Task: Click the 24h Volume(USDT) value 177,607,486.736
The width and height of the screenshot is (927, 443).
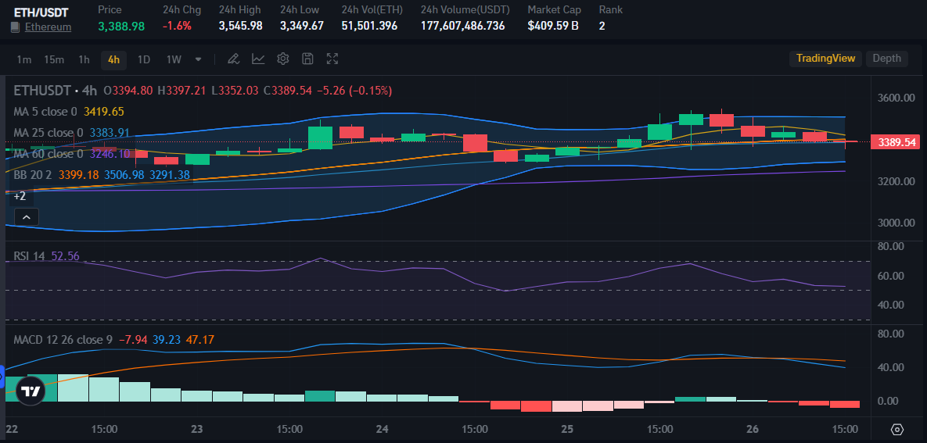Action: 463,26
